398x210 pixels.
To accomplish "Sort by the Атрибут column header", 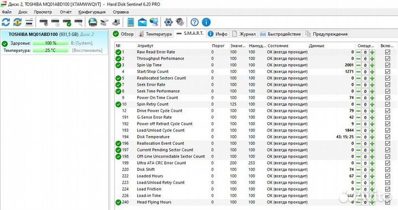I will 145,46.
